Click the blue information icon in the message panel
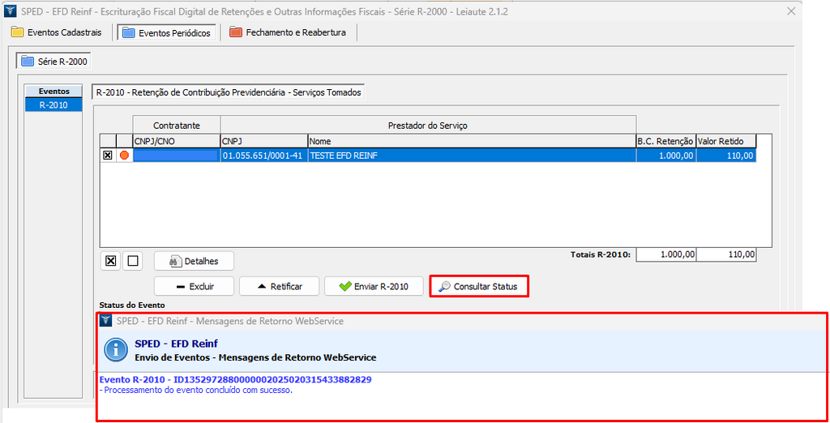Viewport: 830px width, 423px height. pos(116,350)
